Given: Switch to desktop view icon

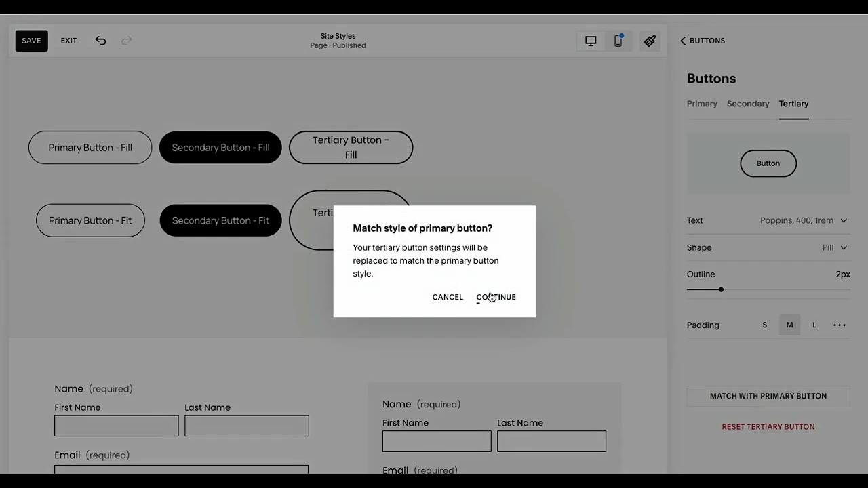Looking at the screenshot, I should 591,41.
